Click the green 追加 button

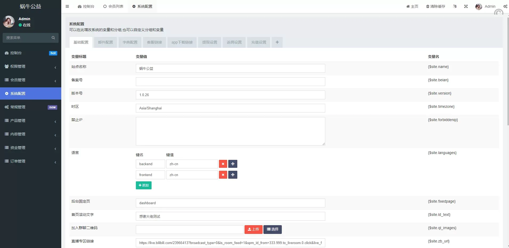[x=144, y=185]
